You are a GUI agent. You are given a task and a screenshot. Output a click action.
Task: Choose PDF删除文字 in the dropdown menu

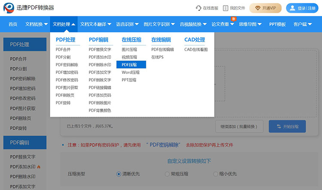tap(100, 80)
